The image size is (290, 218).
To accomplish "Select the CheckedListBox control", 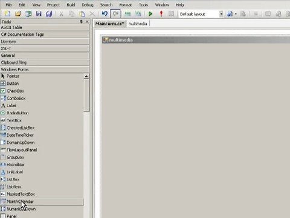I will (x=42, y=128).
